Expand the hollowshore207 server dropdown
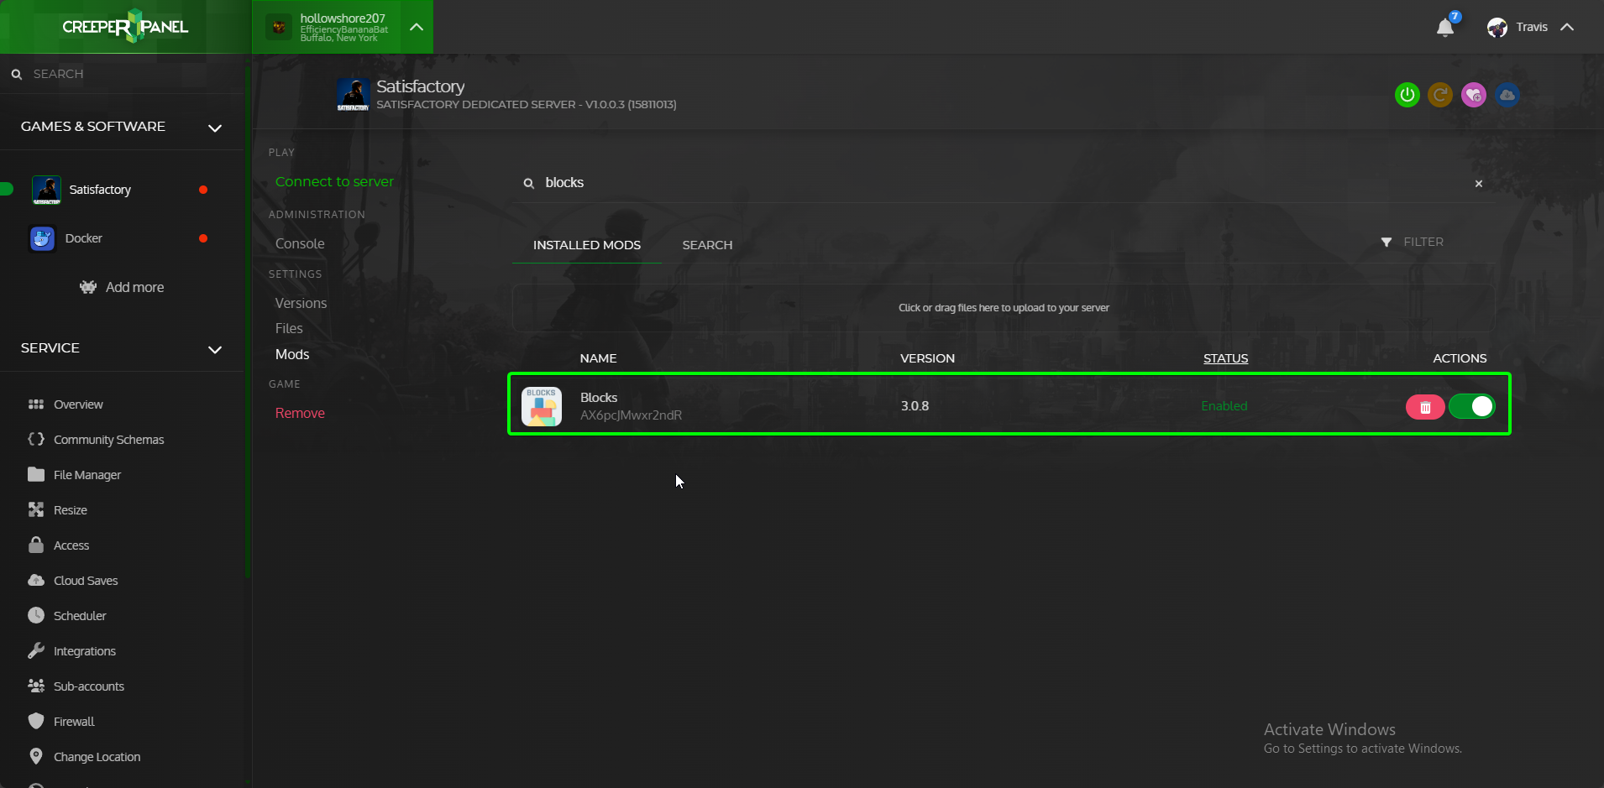The width and height of the screenshot is (1604, 788). pyautogui.click(x=417, y=27)
